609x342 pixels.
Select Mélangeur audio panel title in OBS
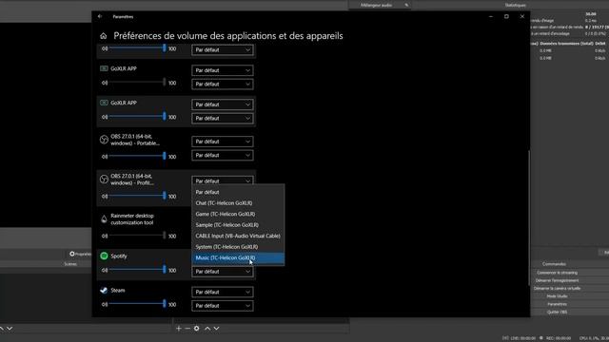coord(376,5)
